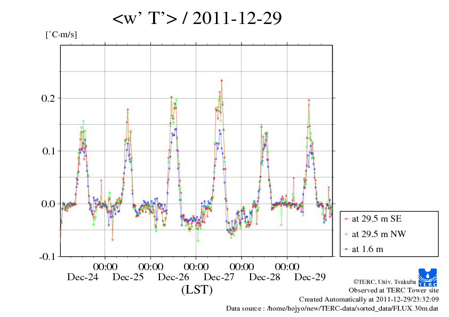
Task: Click the y-axis value 0.1
Action: click(x=49, y=151)
